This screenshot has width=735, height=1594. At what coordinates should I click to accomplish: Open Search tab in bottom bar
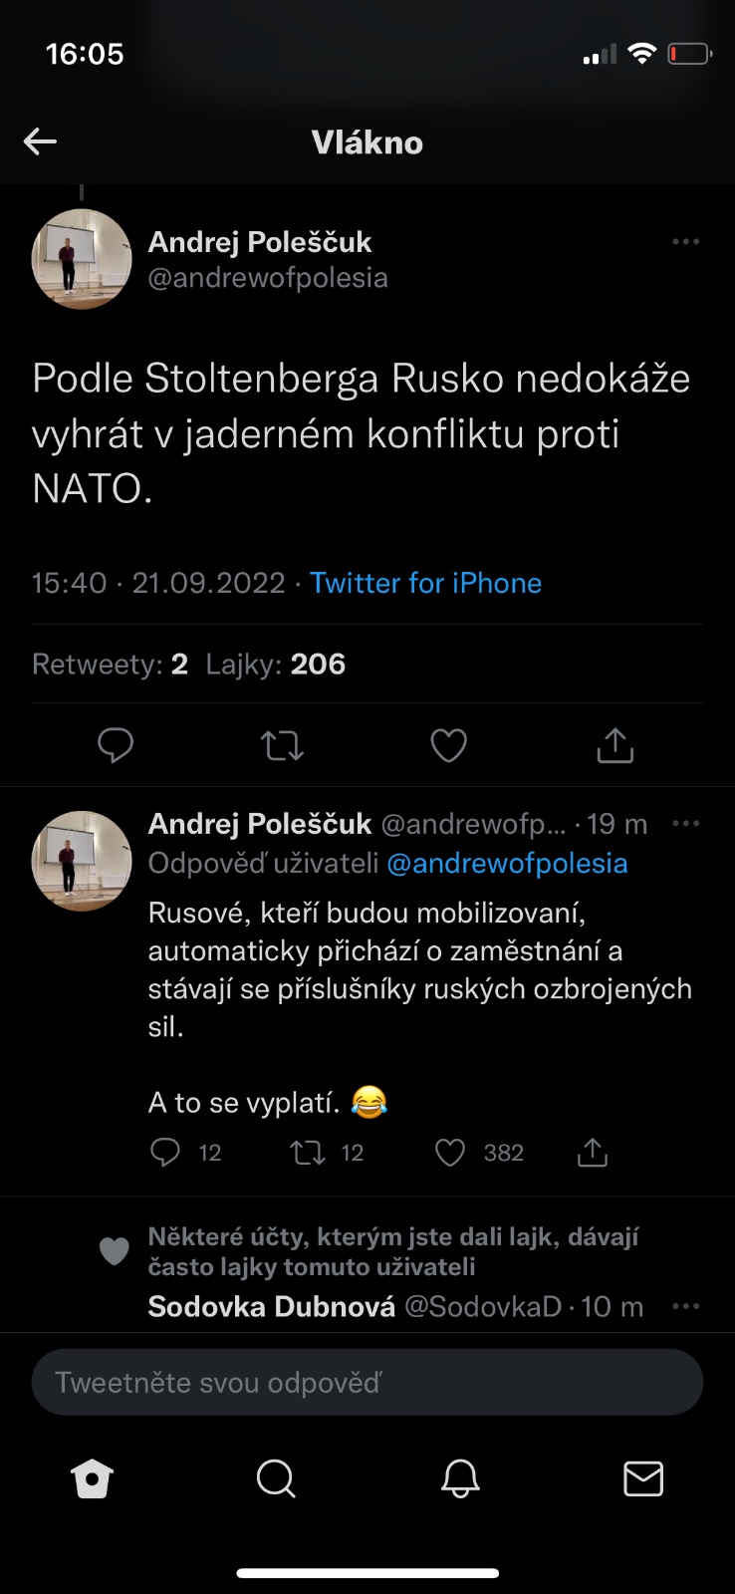276,1479
